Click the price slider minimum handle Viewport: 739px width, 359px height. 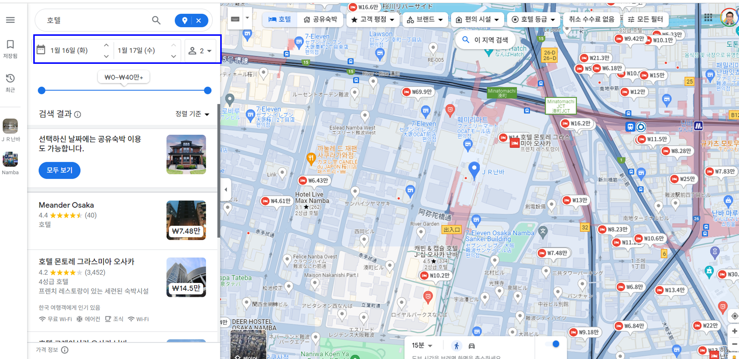tap(42, 90)
